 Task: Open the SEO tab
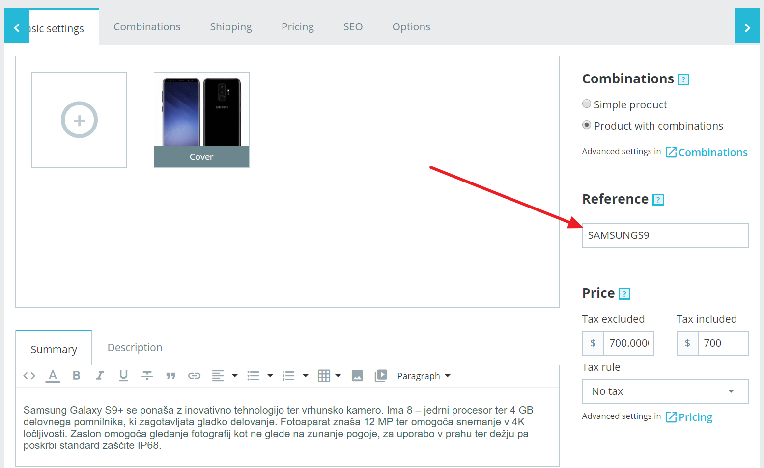pyautogui.click(x=353, y=26)
